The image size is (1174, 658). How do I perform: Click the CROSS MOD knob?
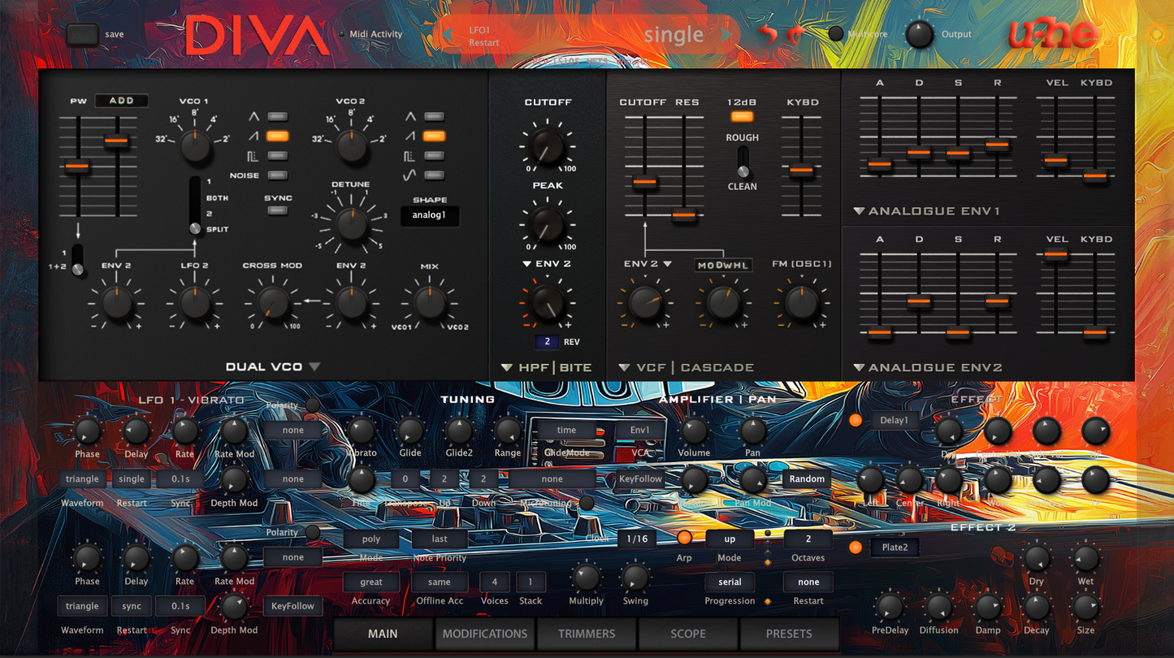[x=272, y=302]
